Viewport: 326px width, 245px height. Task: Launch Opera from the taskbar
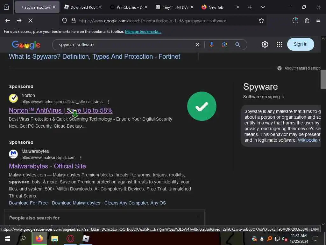pyautogui.click(x=70, y=239)
